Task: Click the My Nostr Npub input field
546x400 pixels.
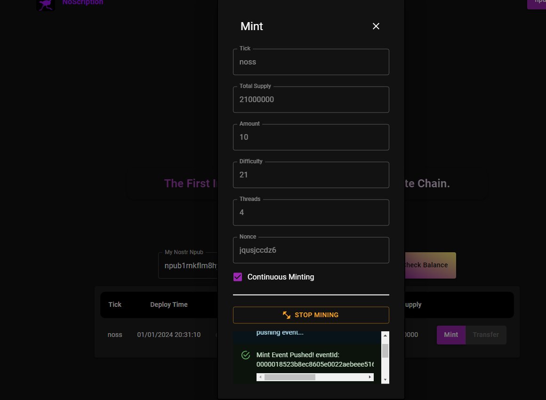Action: (x=188, y=265)
